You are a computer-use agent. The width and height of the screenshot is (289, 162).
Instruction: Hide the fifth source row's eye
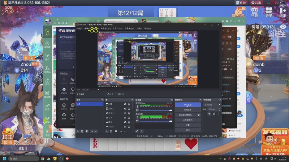[x=125, y=122]
